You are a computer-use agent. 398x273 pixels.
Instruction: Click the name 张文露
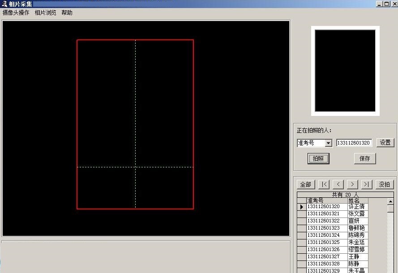click(x=356, y=214)
